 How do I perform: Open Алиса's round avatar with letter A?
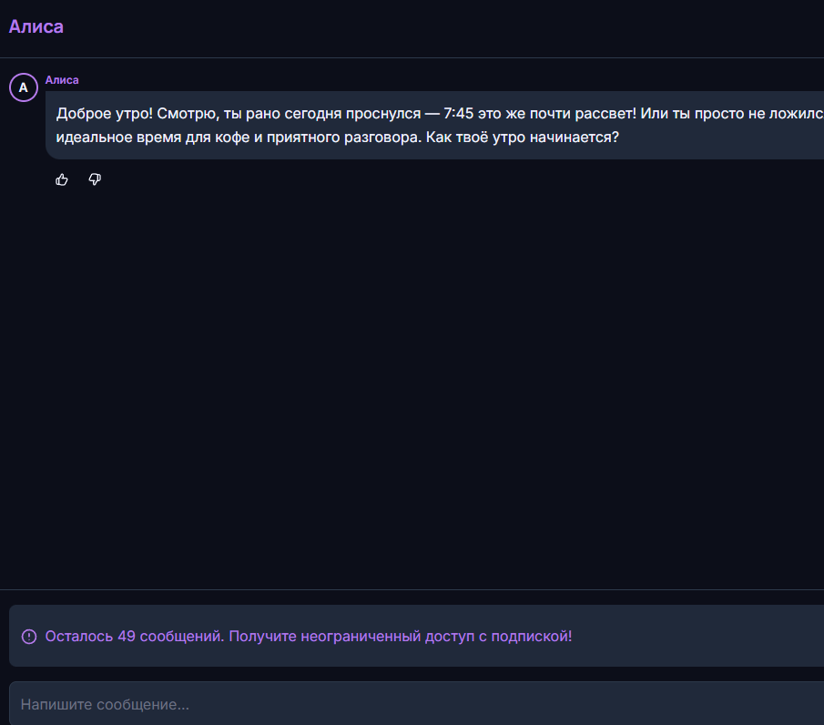point(24,87)
